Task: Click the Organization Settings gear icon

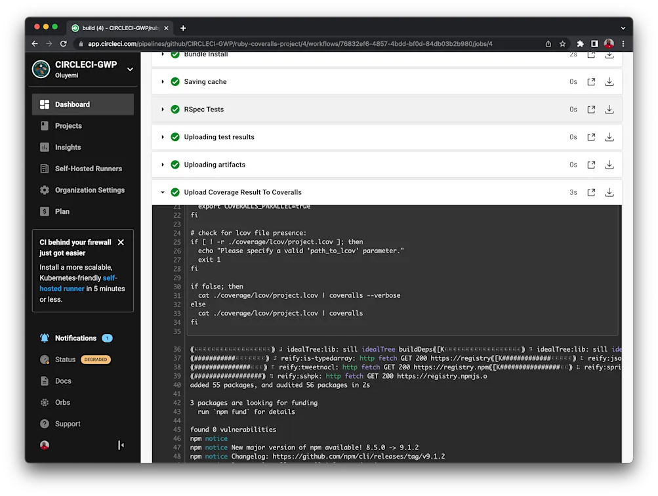Action: coord(45,190)
